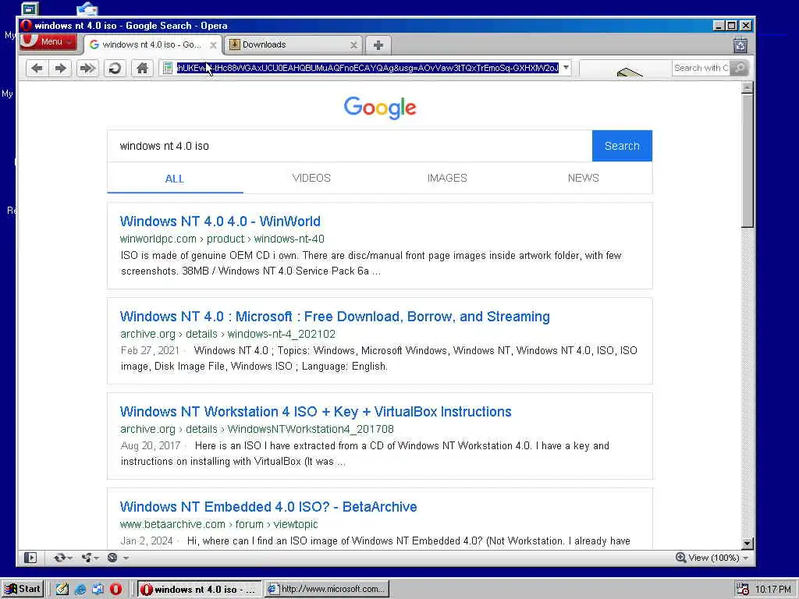This screenshot has width=799, height=599.
Task: Click the Google search query box
Action: [350, 146]
